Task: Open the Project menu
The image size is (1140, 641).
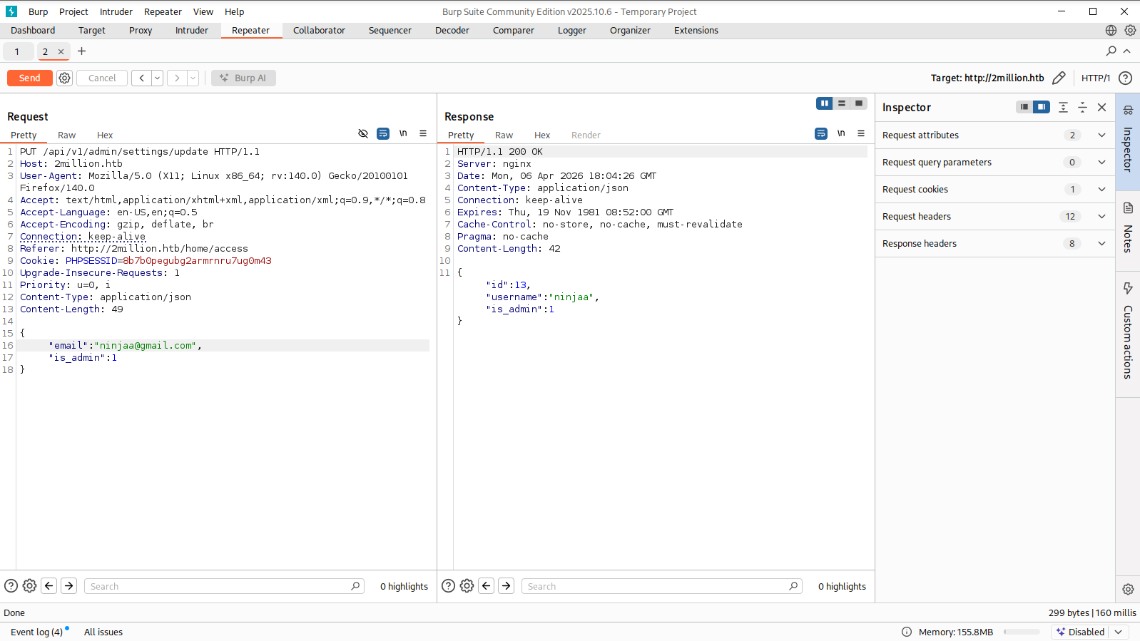Action: 73,11
